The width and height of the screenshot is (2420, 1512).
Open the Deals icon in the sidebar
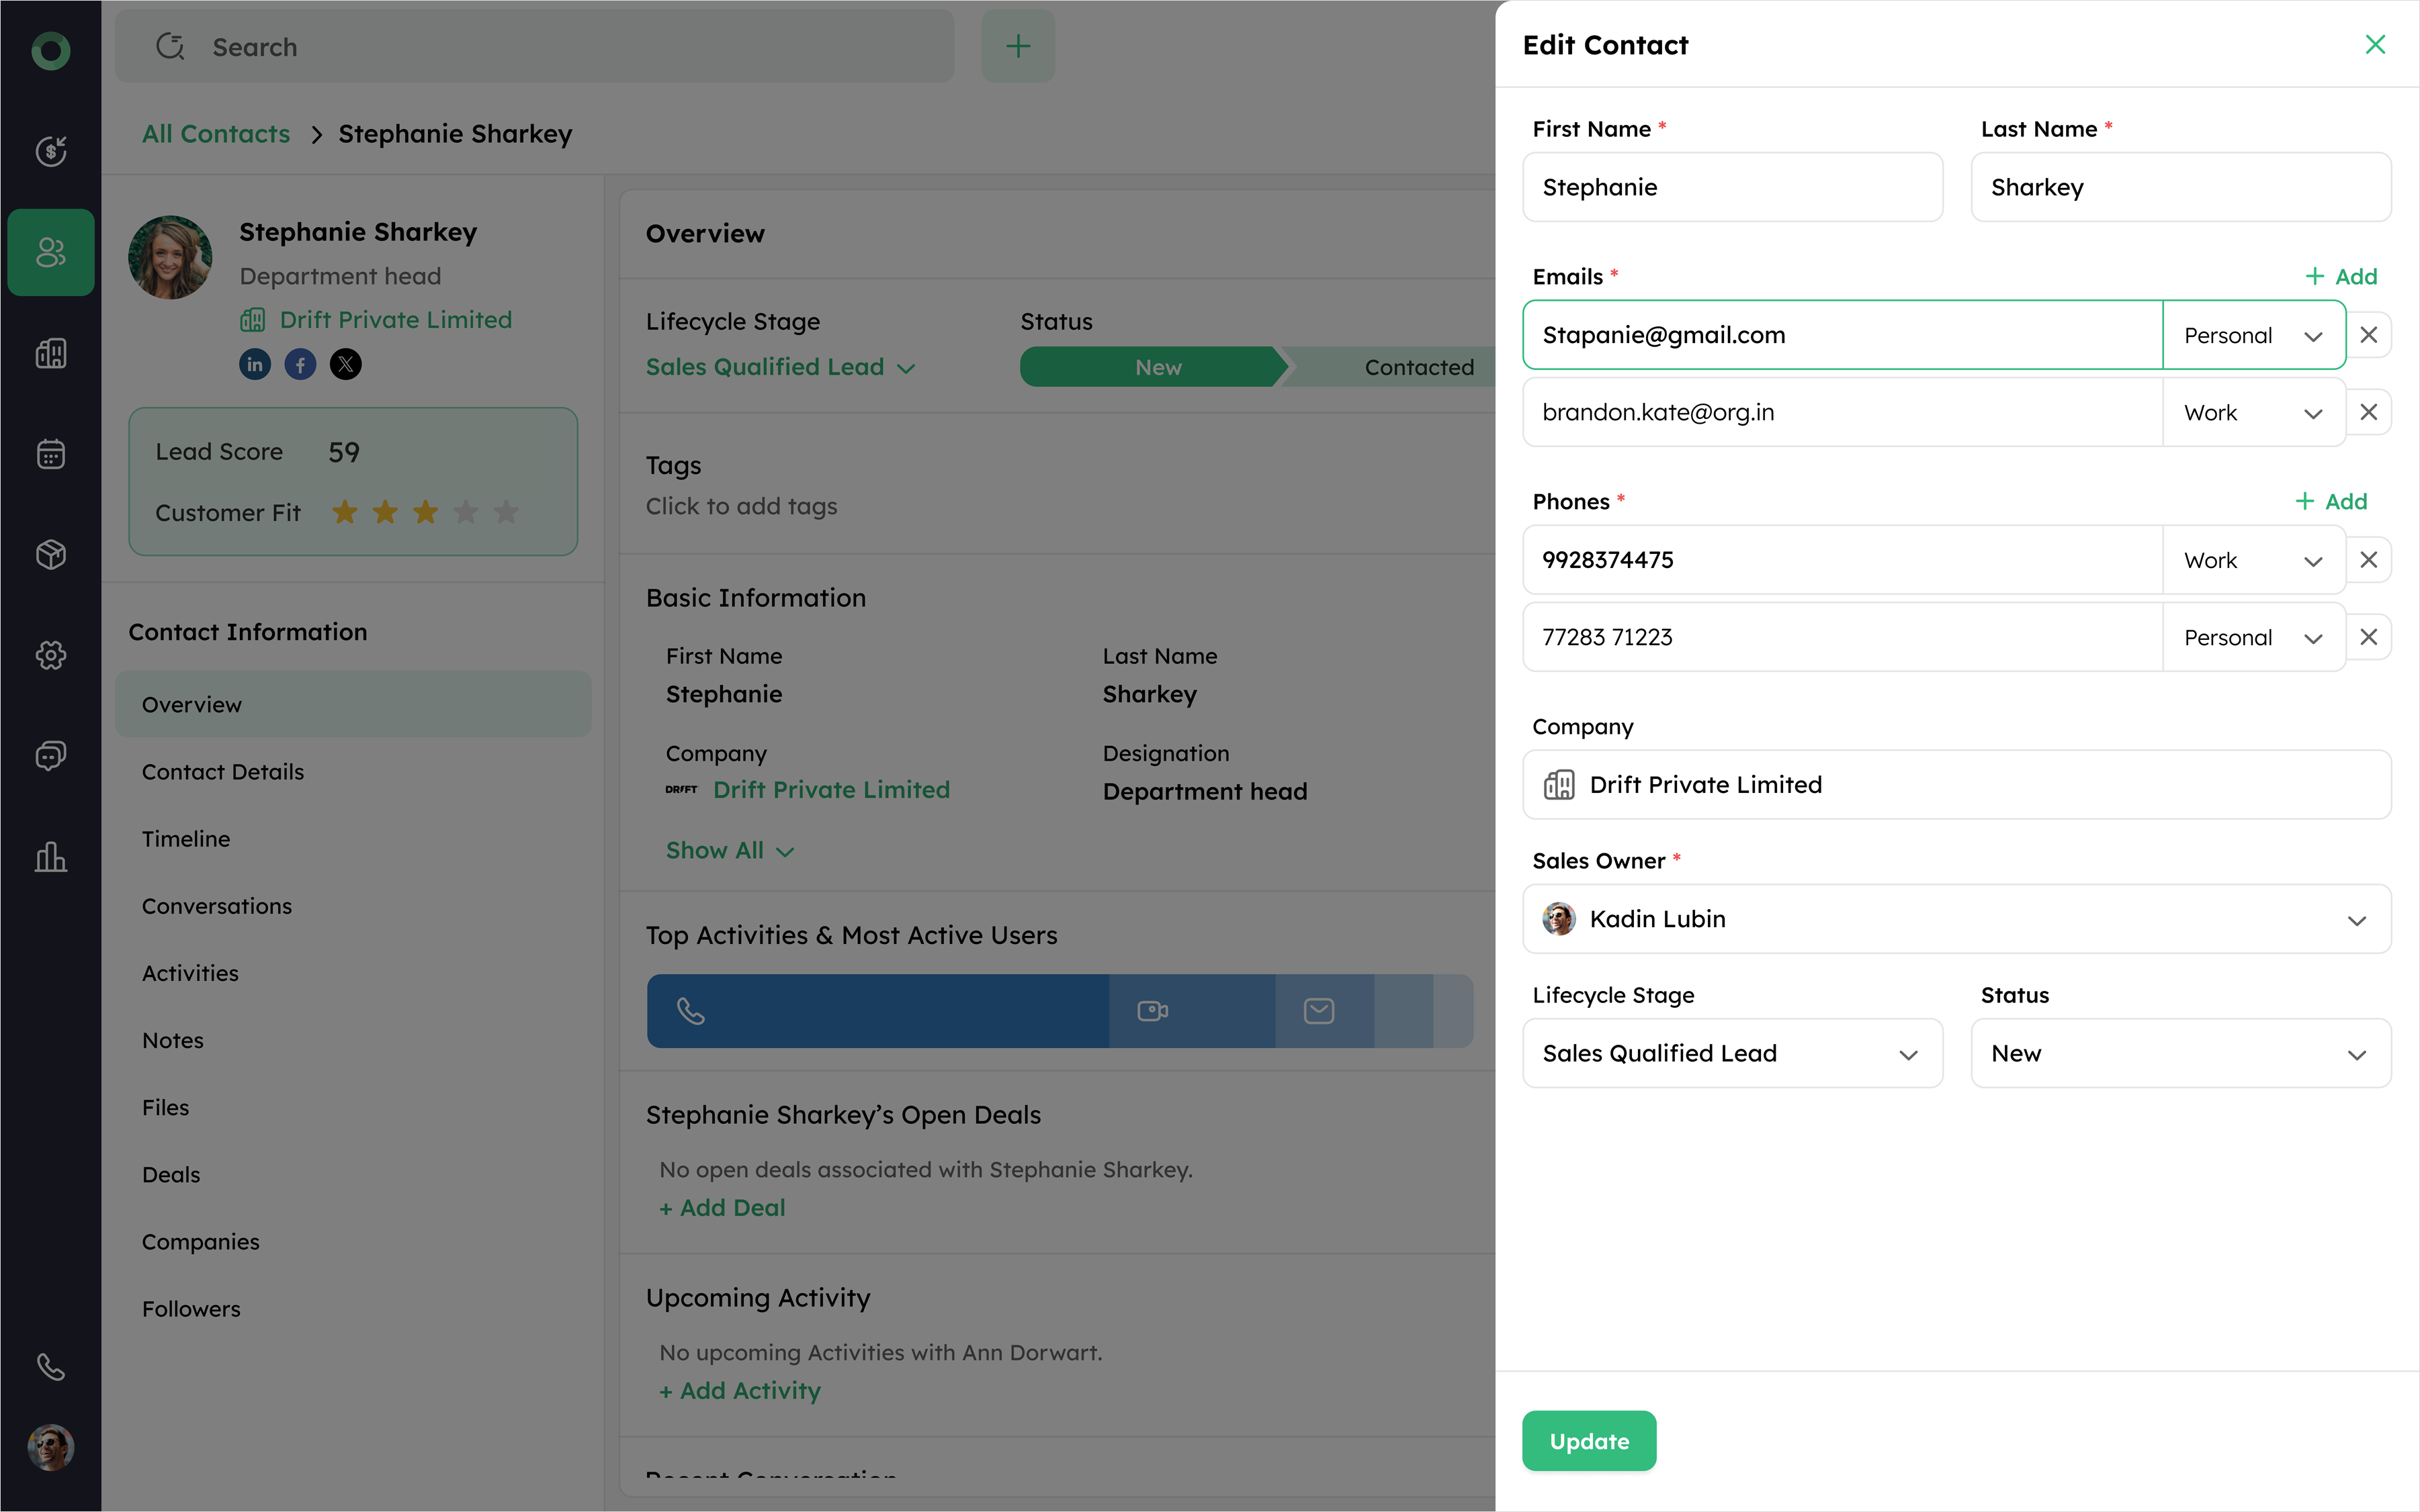pyautogui.click(x=51, y=151)
